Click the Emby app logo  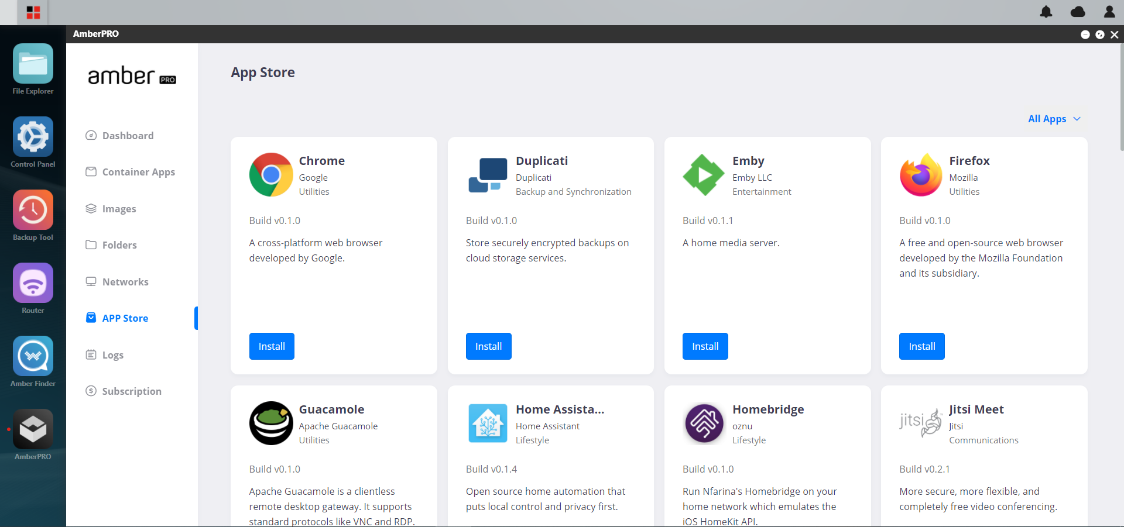click(704, 175)
